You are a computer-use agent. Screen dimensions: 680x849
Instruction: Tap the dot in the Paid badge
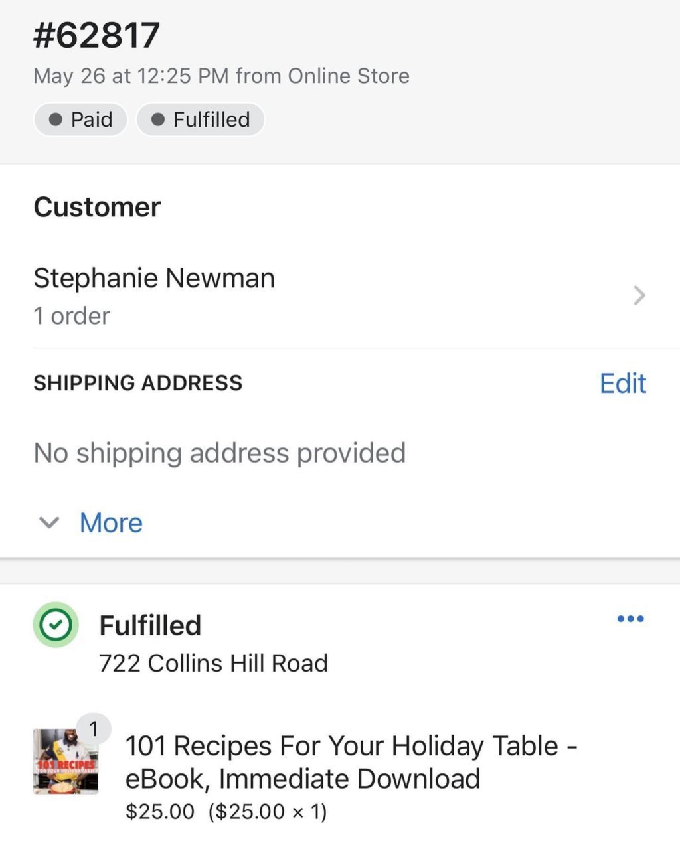click(x=56, y=119)
